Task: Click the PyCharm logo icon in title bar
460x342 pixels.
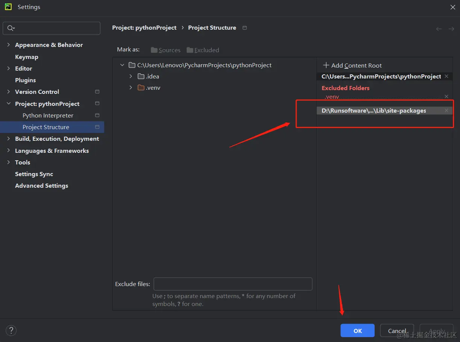Action: tap(8, 7)
